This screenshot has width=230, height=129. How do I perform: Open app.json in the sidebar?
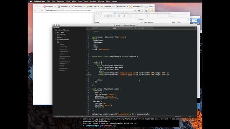click(x=62, y=58)
